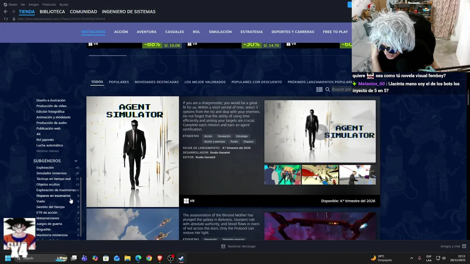Viewport: 470px width, 264px height.
Task: Open Task View in the taskbar
Action: [74, 258]
